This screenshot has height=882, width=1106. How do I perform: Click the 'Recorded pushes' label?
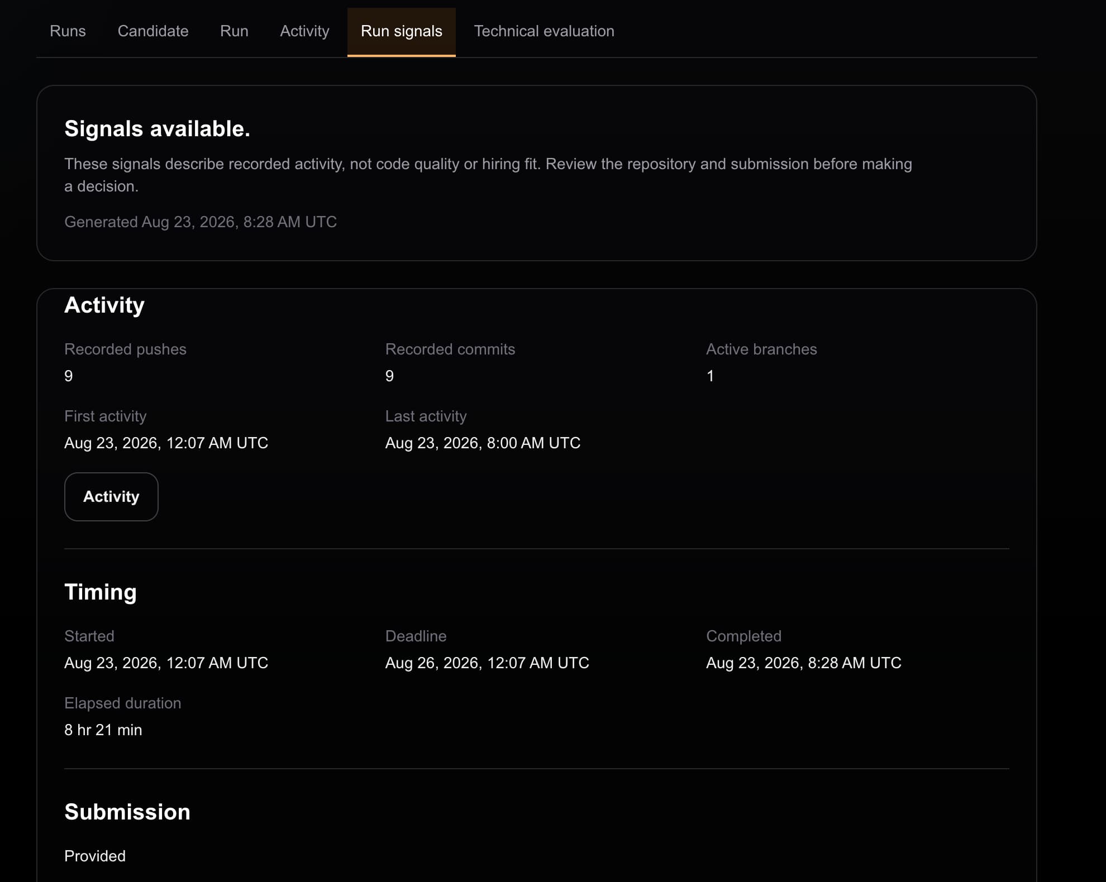pos(125,349)
